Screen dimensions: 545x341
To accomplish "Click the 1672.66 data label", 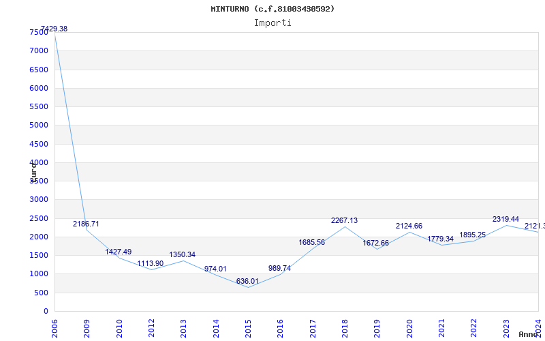I will coord(376,243).
